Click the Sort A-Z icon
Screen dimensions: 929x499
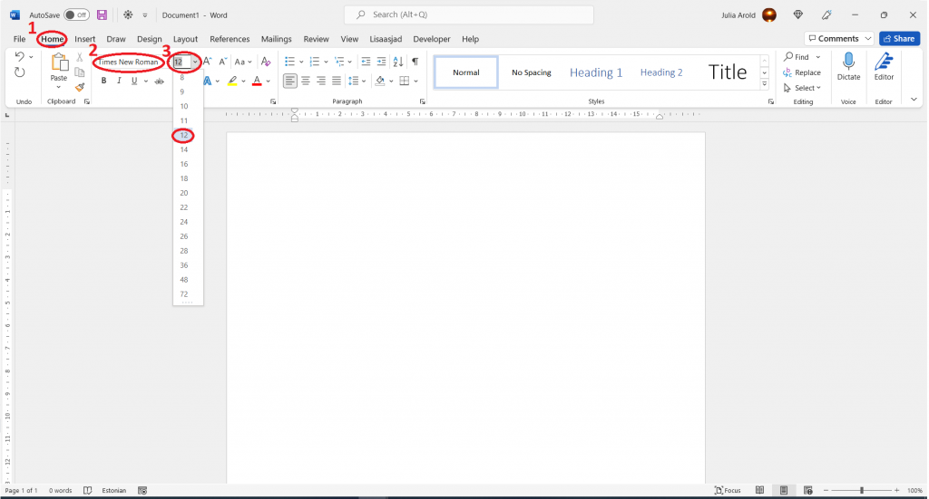pyautogui.click(x=398, y=62)
